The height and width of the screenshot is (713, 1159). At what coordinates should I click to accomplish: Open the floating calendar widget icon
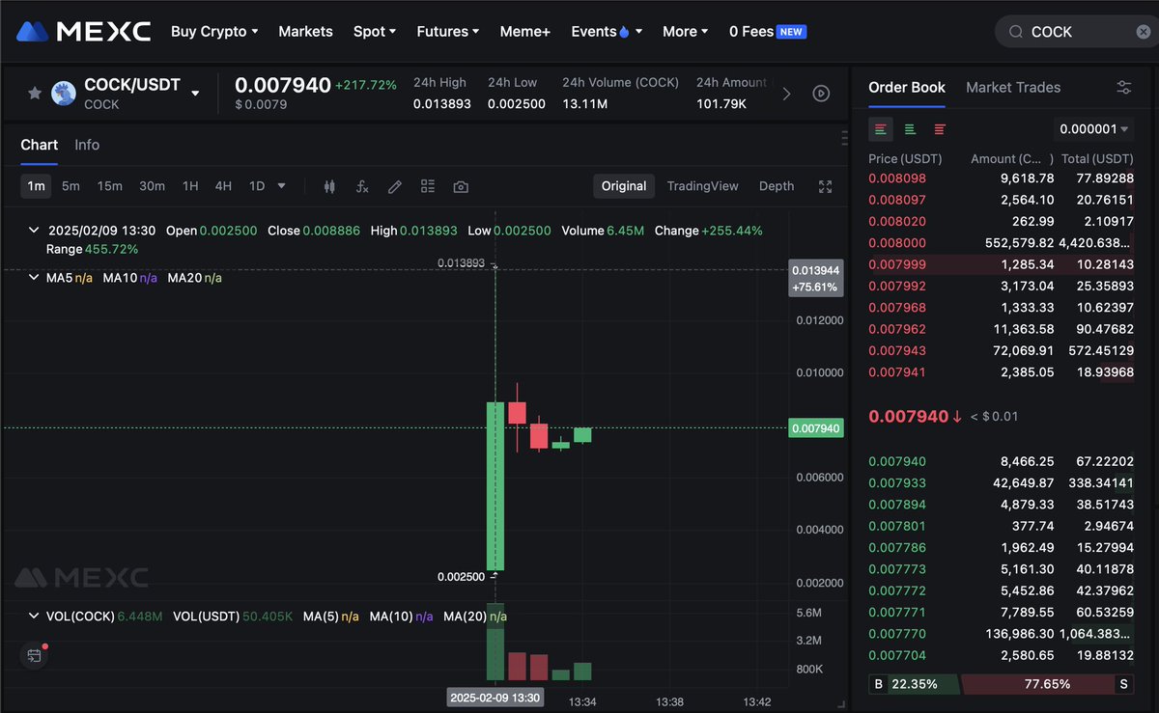35,655
